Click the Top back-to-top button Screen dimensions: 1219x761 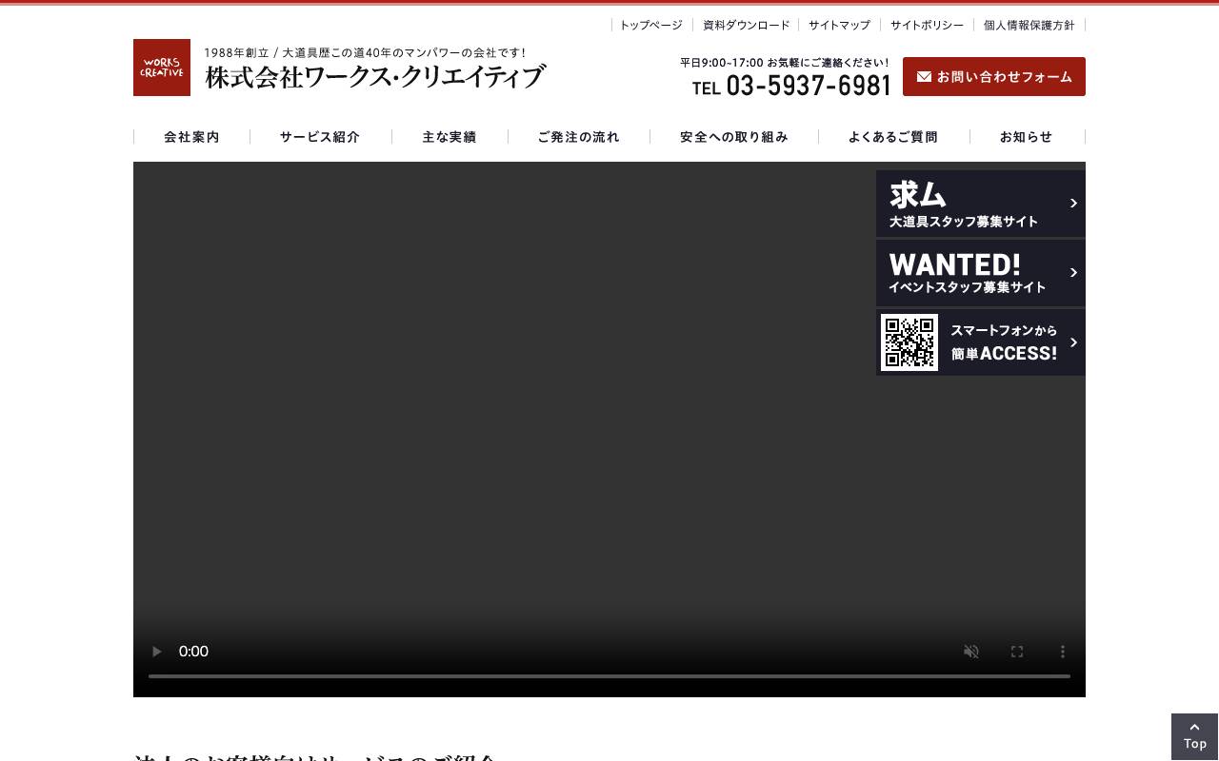point(1195,736)
